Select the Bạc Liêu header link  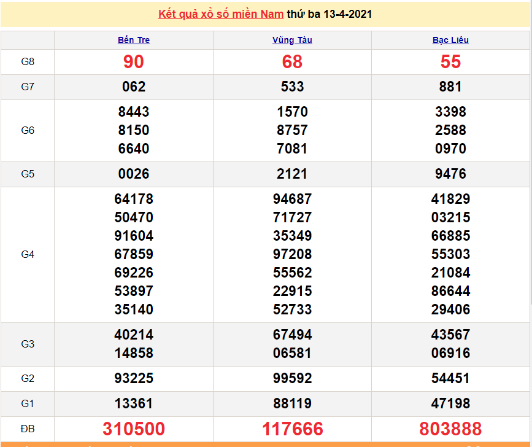450,40
